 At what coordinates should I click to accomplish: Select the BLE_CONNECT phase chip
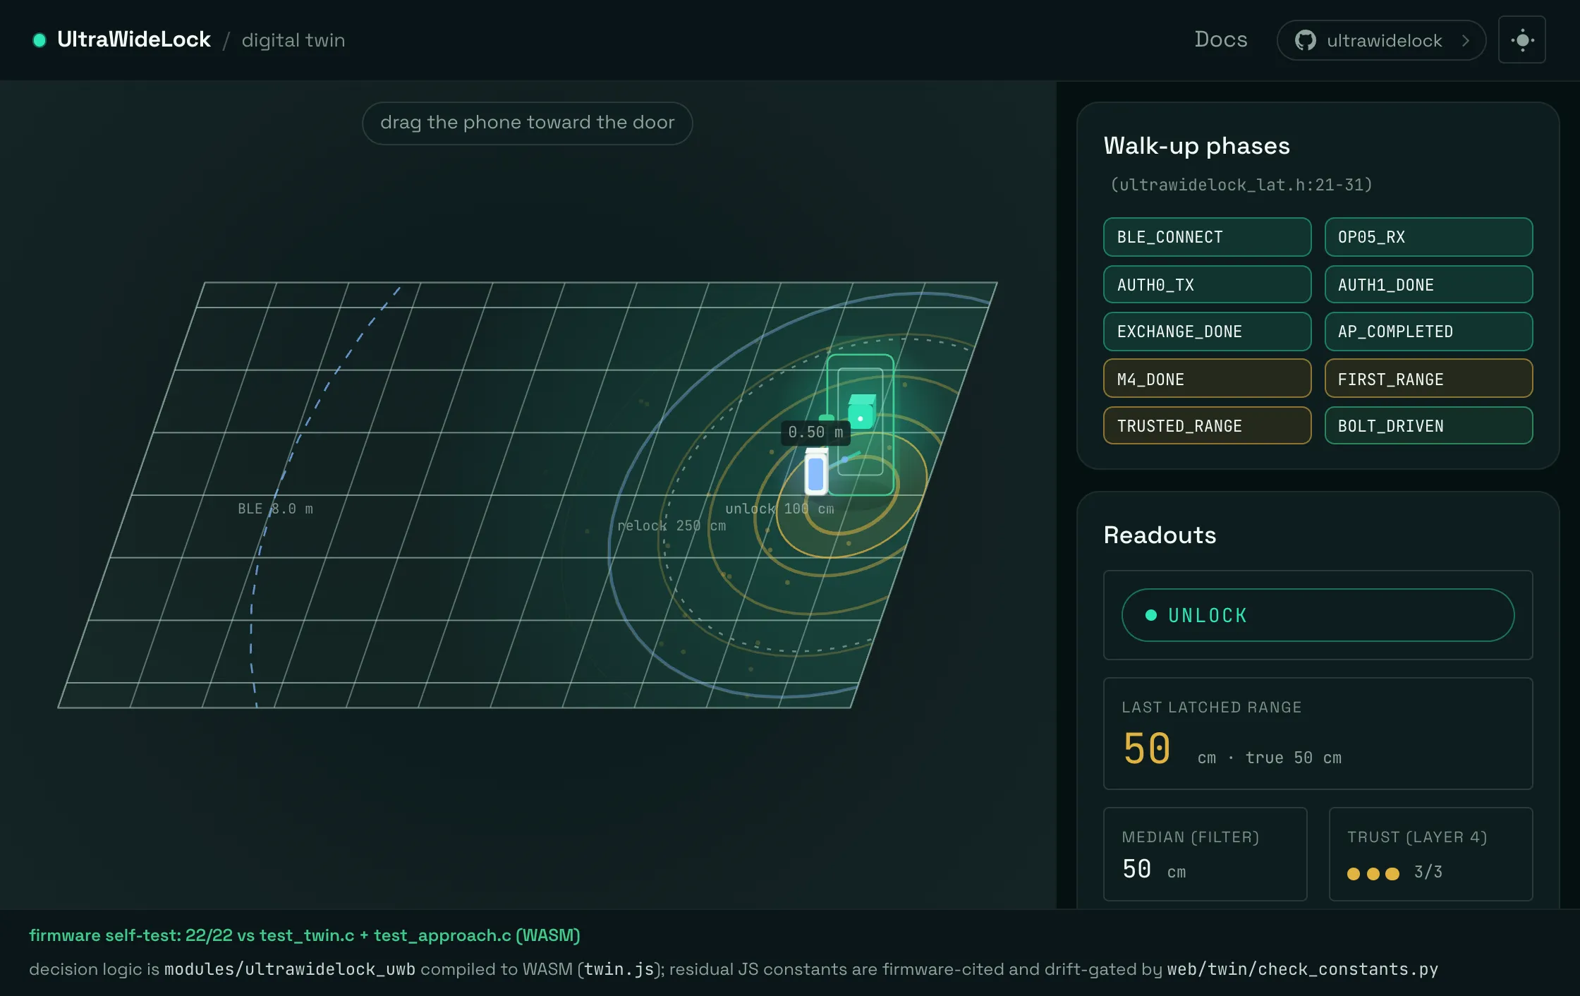point(1207,237)
